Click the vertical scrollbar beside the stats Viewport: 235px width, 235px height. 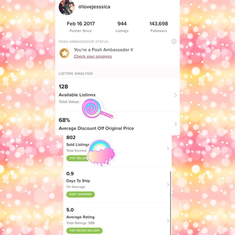coord(171,203)
